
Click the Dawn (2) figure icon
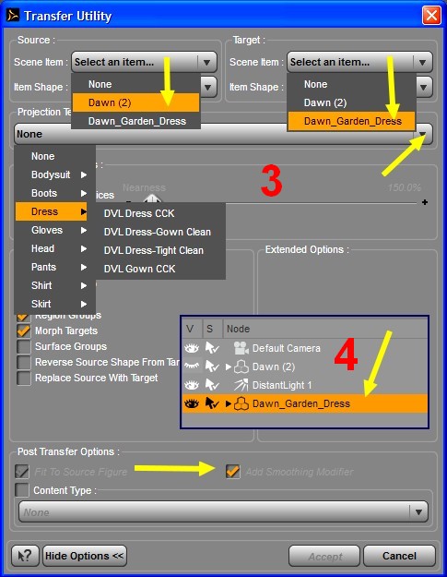pos(241,367)
